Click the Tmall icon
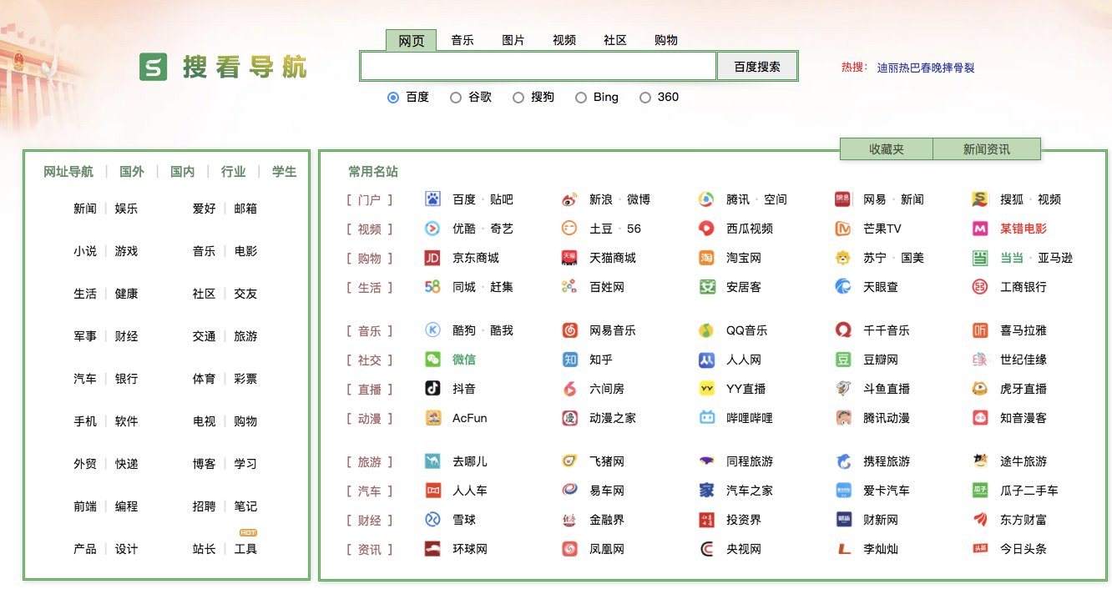This screenshot has width=1112, height=589. 569,258
